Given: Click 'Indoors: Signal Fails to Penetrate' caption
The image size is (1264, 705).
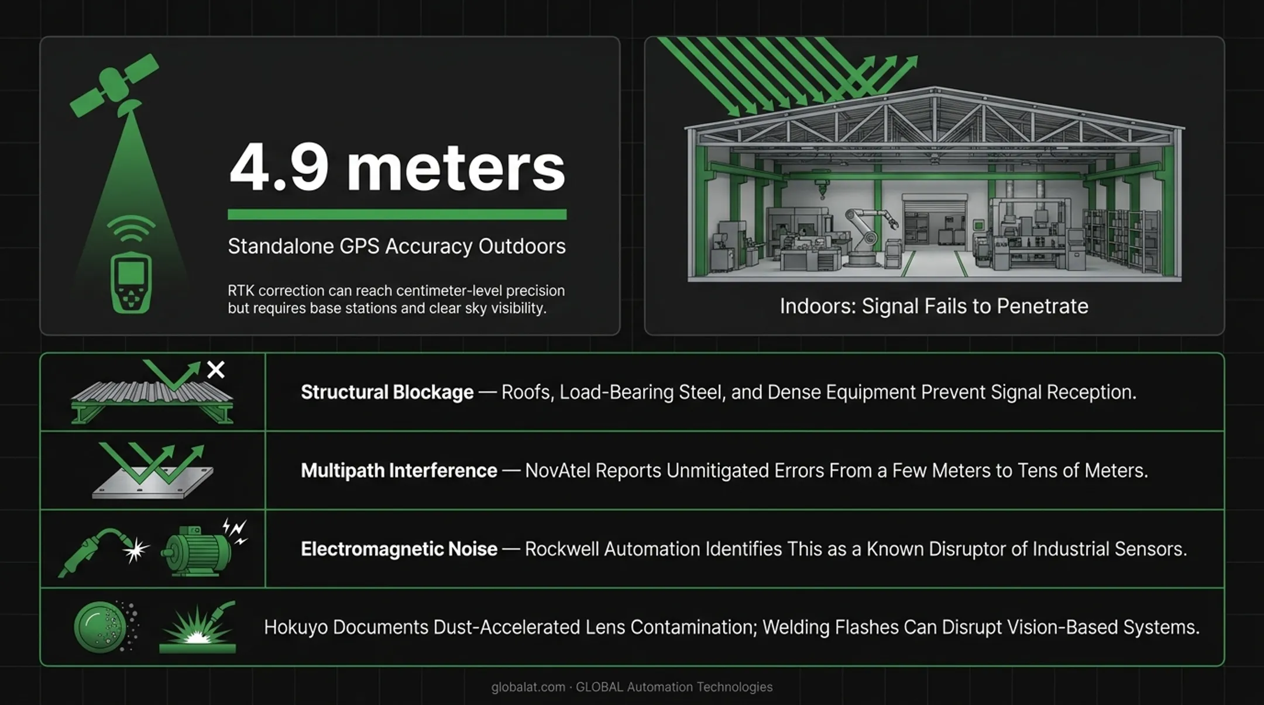Looking at the screenshot, I should tap(934, 306).
